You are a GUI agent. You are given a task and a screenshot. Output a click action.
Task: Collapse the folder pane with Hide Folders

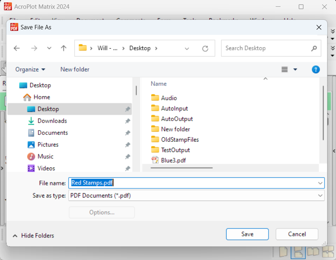point(33,235)
